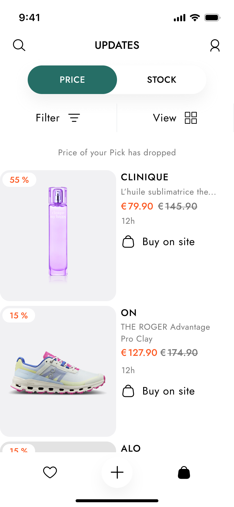Select the PRICE toggle segment
234x507 pixels.
72,80
